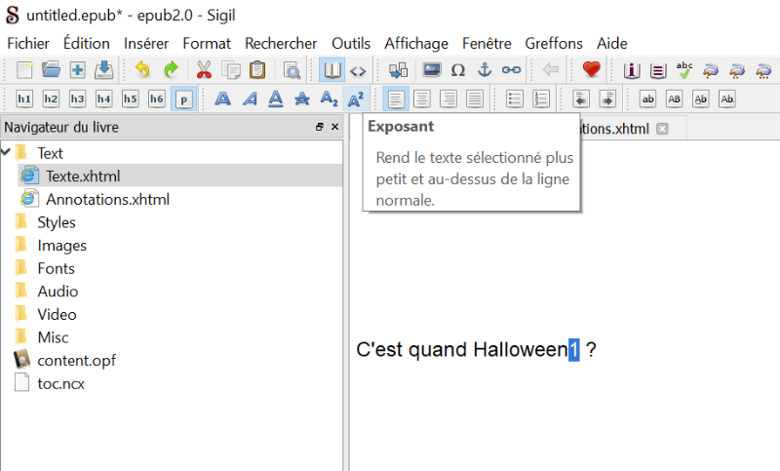Click the Superscript (Exposant) formatting icon
The height and width of the screenshot is (471, 780).
(x=356, y=98)
